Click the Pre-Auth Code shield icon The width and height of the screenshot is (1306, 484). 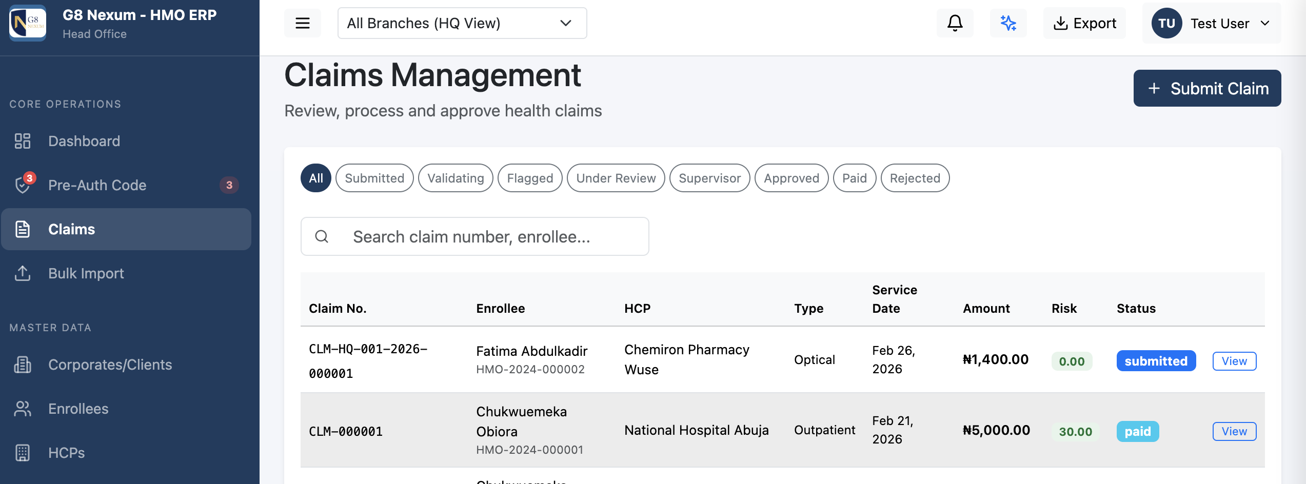click(x=23, y=185)
